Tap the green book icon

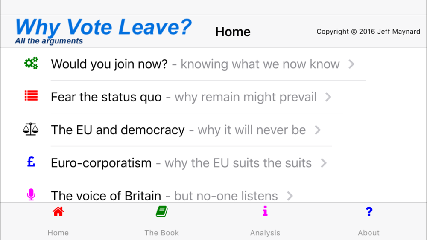coord(161,211)
